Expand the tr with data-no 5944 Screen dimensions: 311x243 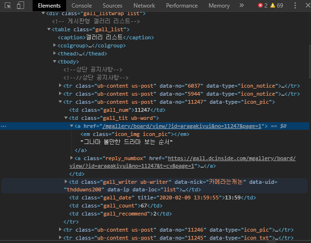(x=60, y=93)
